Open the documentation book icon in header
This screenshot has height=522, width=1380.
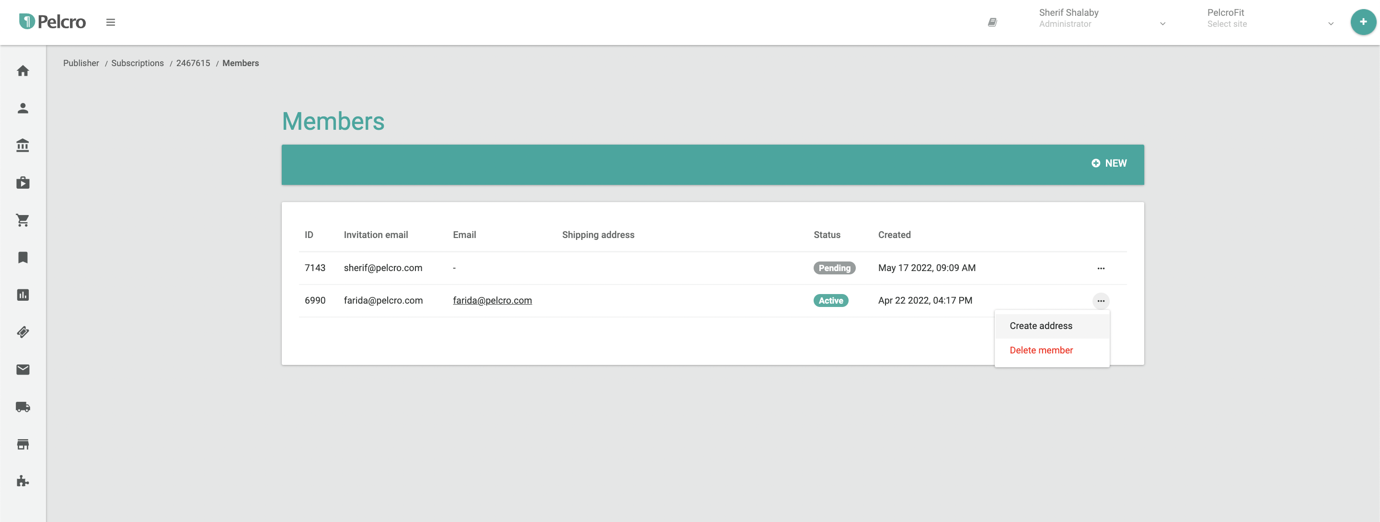click(x=992, y=23)
